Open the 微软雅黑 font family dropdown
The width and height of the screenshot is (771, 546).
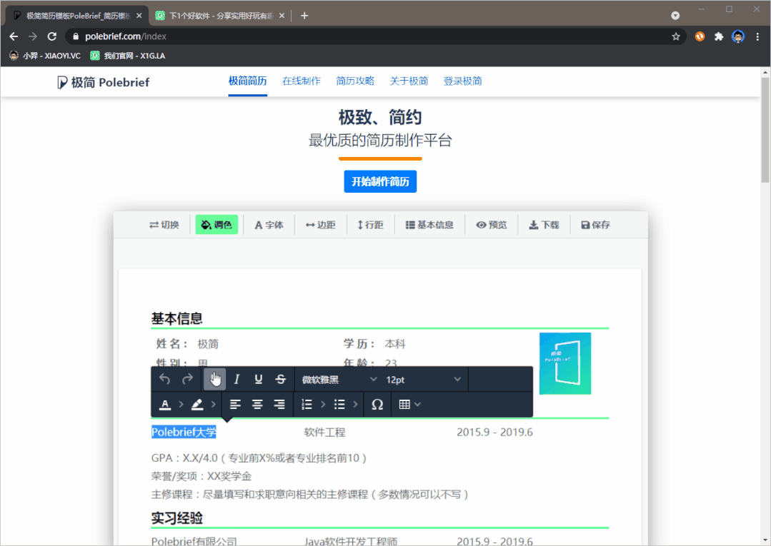339,380
